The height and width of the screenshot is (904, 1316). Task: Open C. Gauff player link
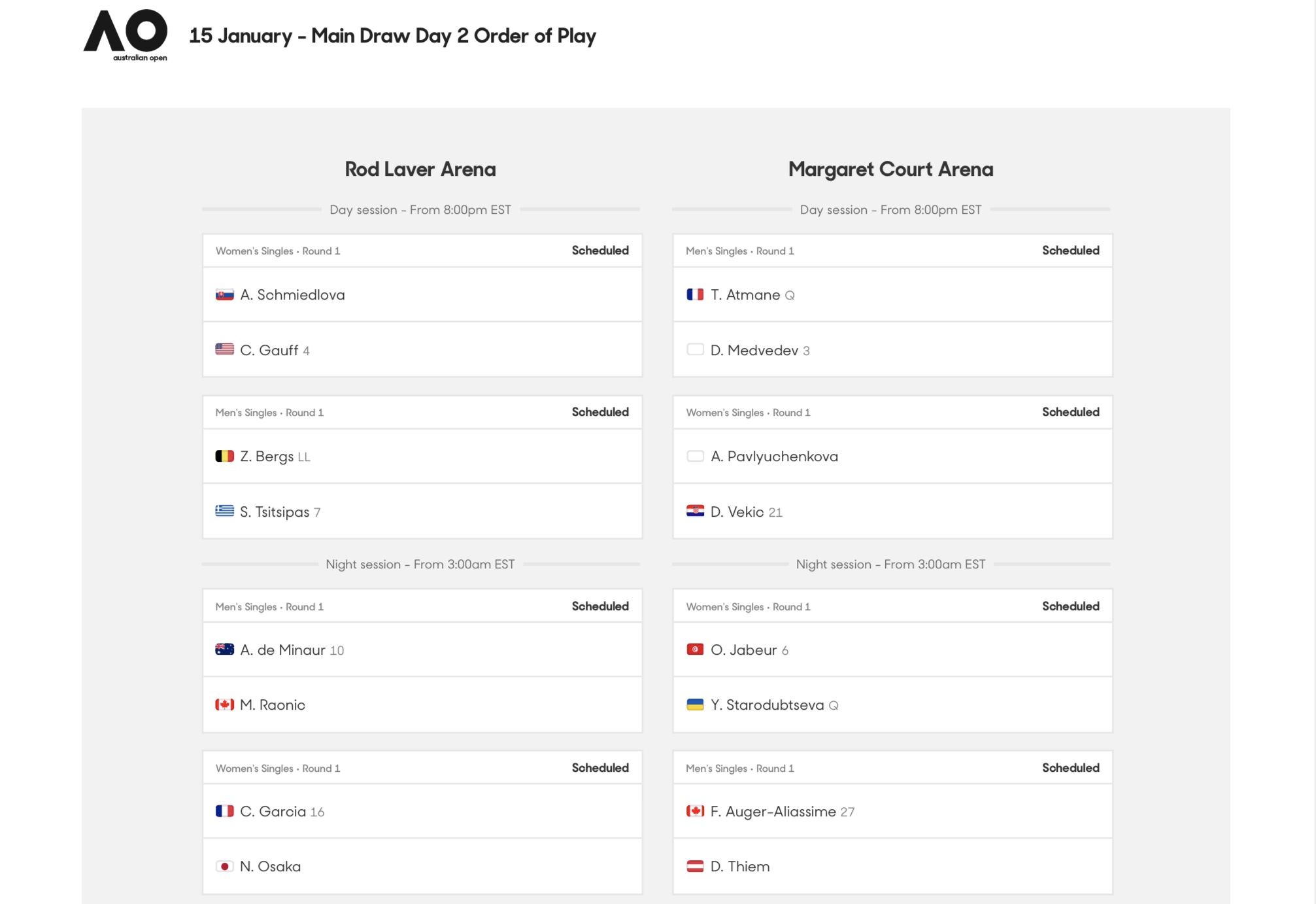click(x=269, y=350)
